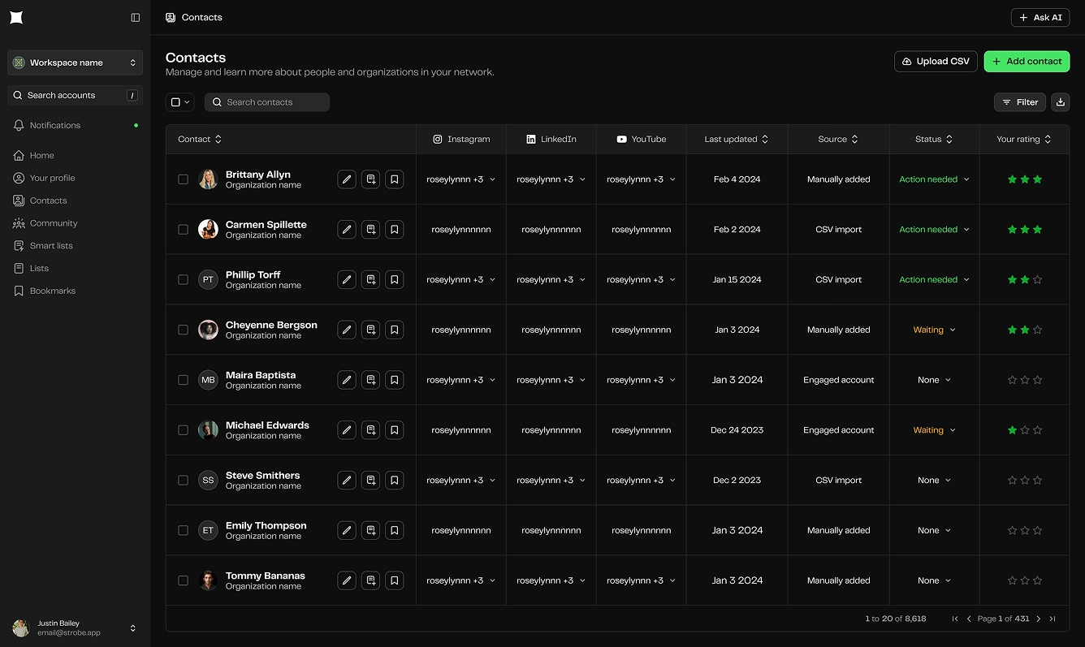Add note icon for Phillip Torff
This screenshot has height=647, width=1085.
370,280
